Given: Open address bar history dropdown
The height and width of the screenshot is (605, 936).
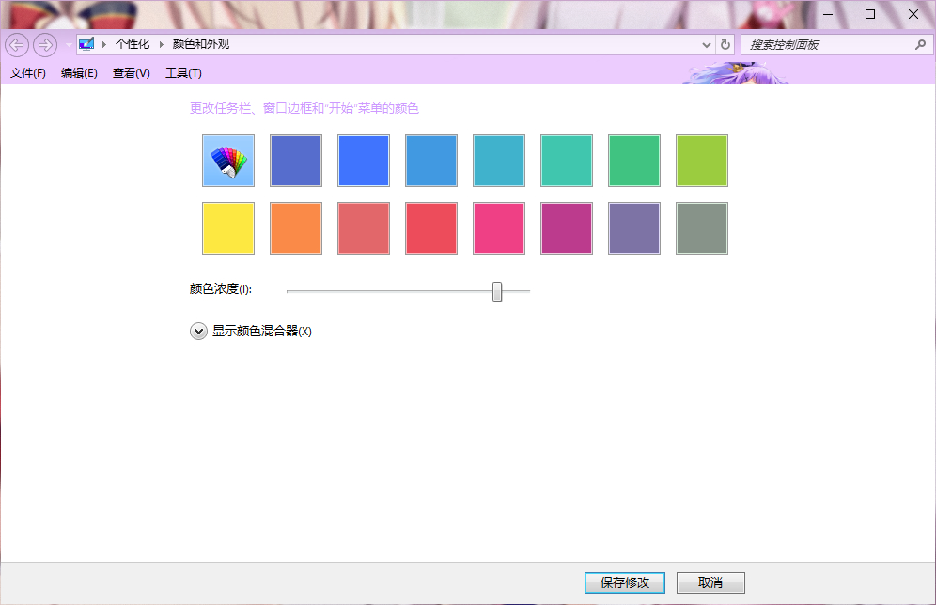Looking at the screenshot, I should (x=706, y=45).
